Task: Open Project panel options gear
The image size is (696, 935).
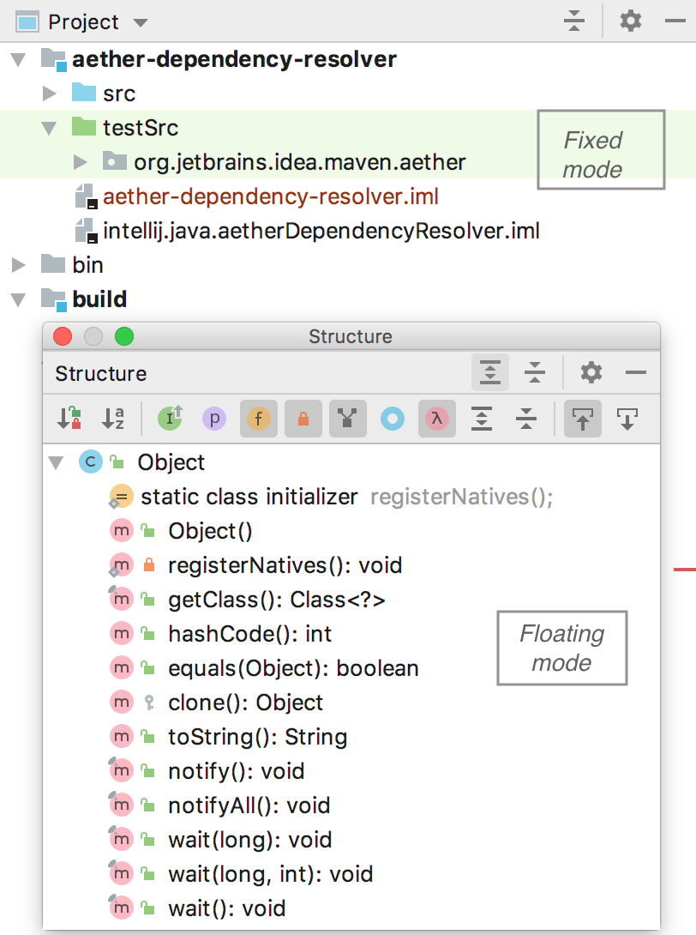Action: (631, 21)
